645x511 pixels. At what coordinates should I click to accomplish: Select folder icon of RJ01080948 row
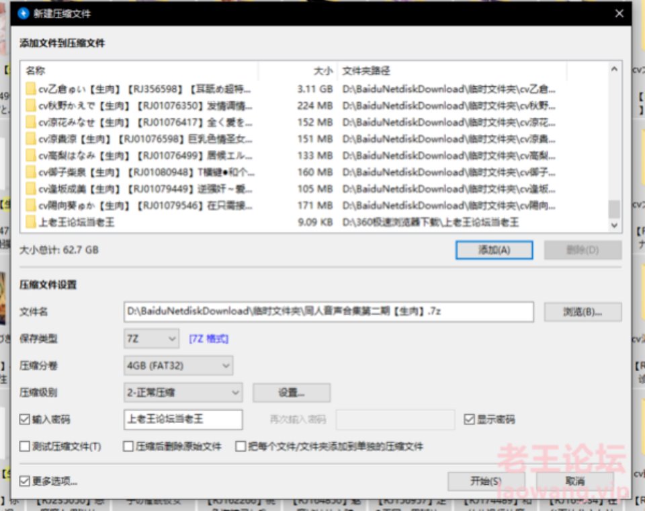point(30,172)
